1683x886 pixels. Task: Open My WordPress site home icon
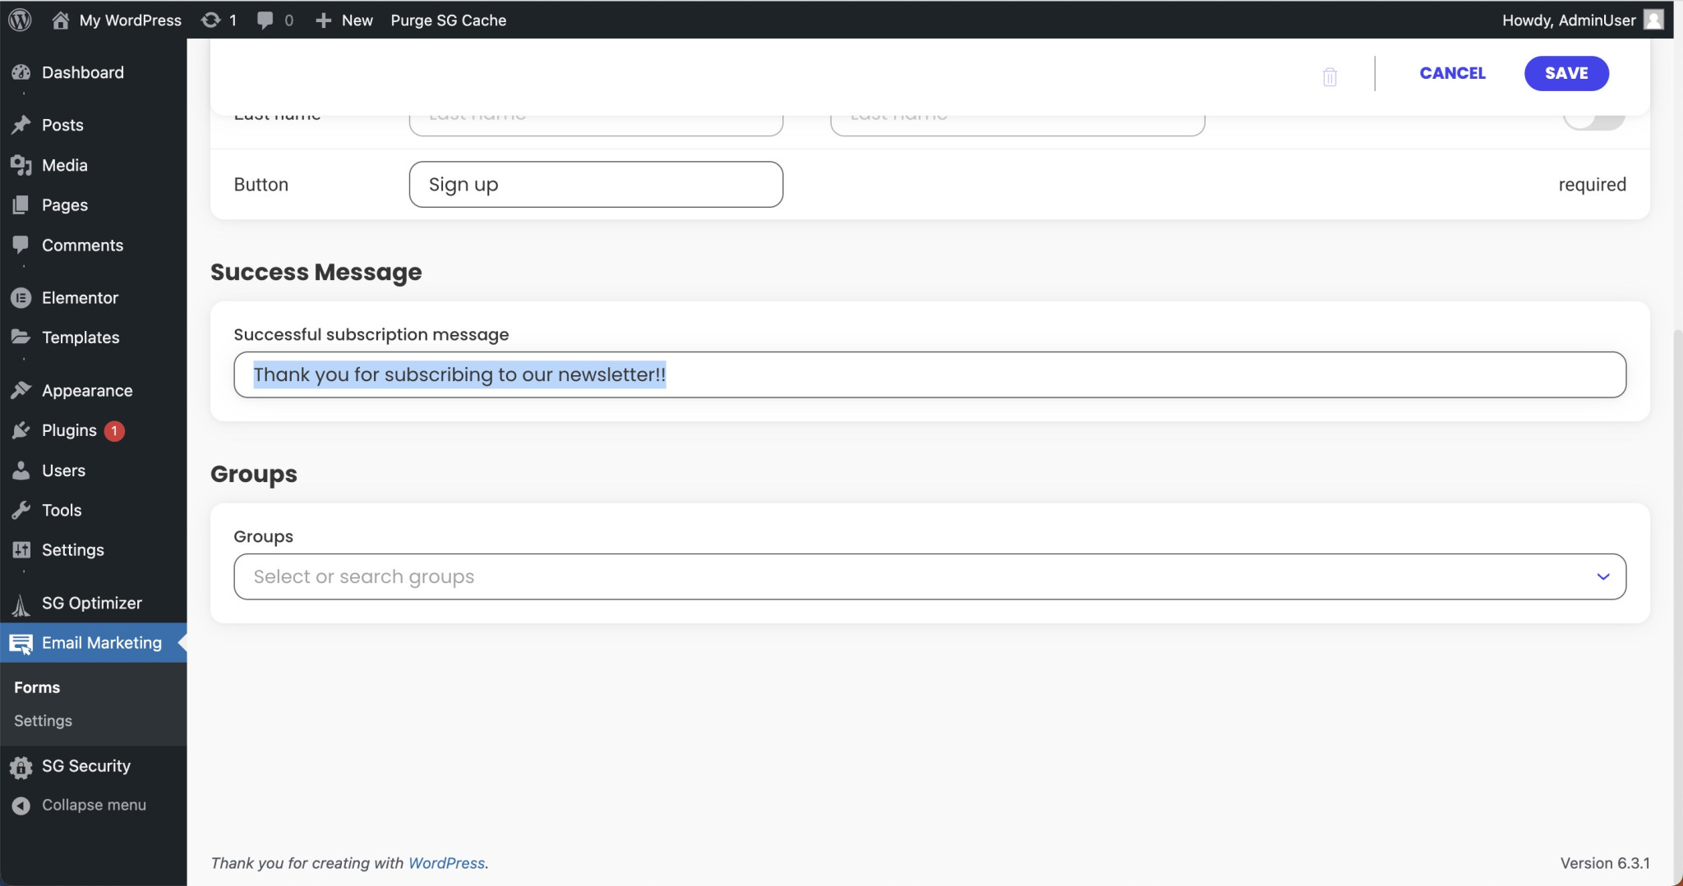[60, 20]
